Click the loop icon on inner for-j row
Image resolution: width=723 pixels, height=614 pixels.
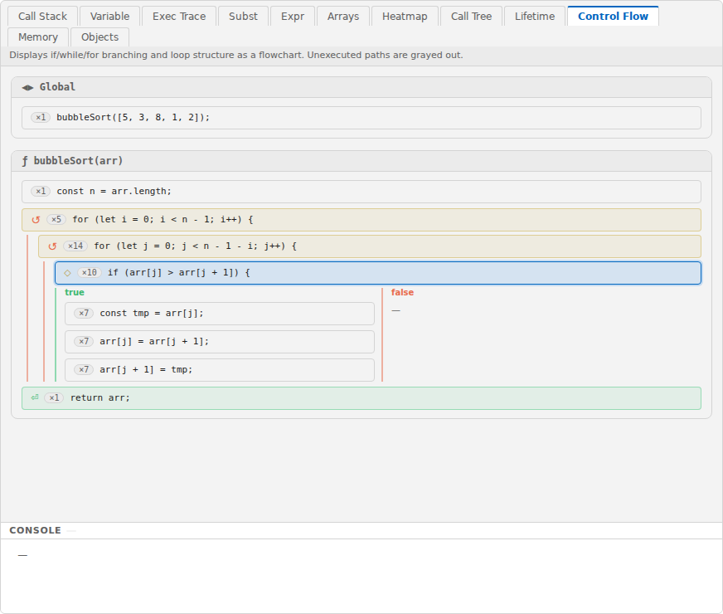coord(52,246)
